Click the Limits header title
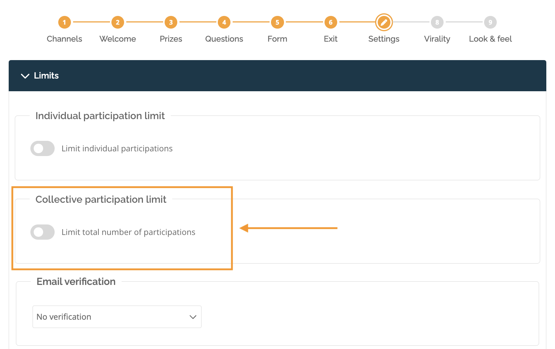The height and width of the screenshot is (349, 555). click(46, 76)
